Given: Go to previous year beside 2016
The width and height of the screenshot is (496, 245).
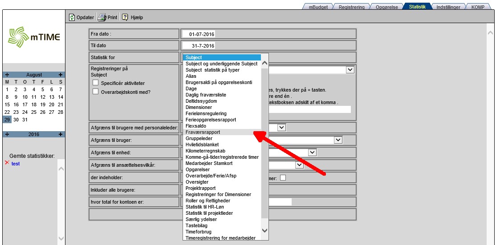Looking at the screenshot, I should tap(7, 134).
